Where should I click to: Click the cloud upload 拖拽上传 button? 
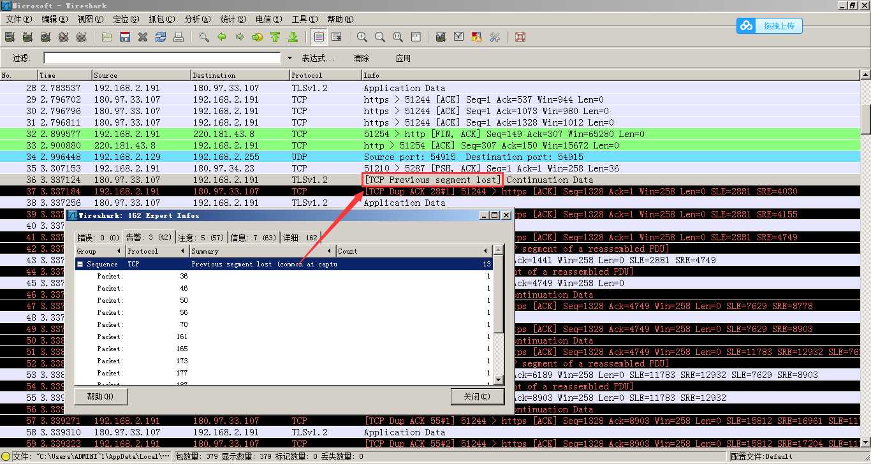pyautogui.click(x=770, y=26)
